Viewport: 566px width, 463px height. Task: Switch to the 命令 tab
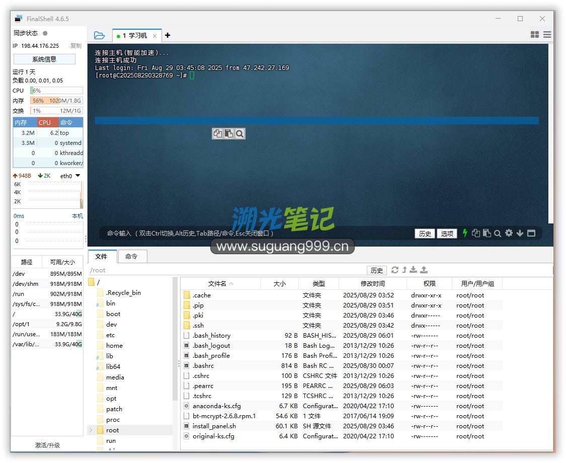pos(131,256)
